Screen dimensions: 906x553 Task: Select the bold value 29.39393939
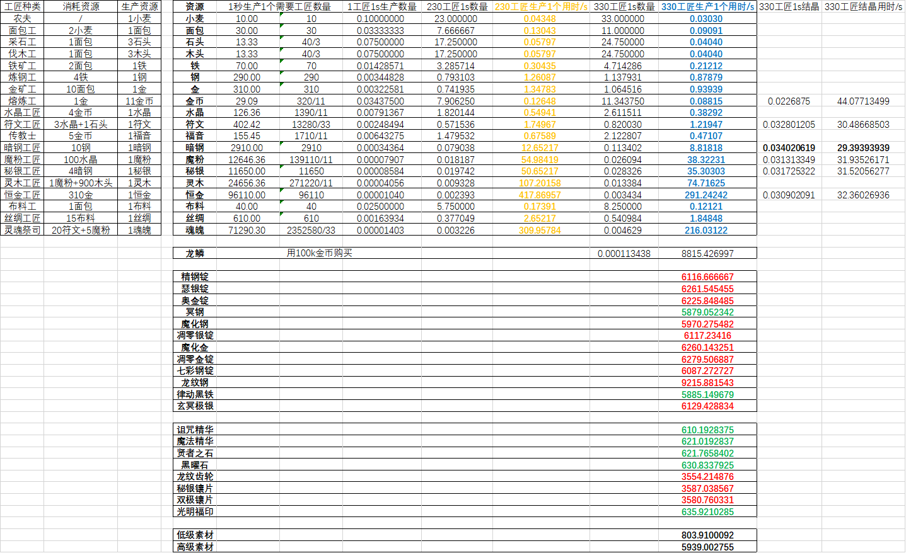point(863,148)
